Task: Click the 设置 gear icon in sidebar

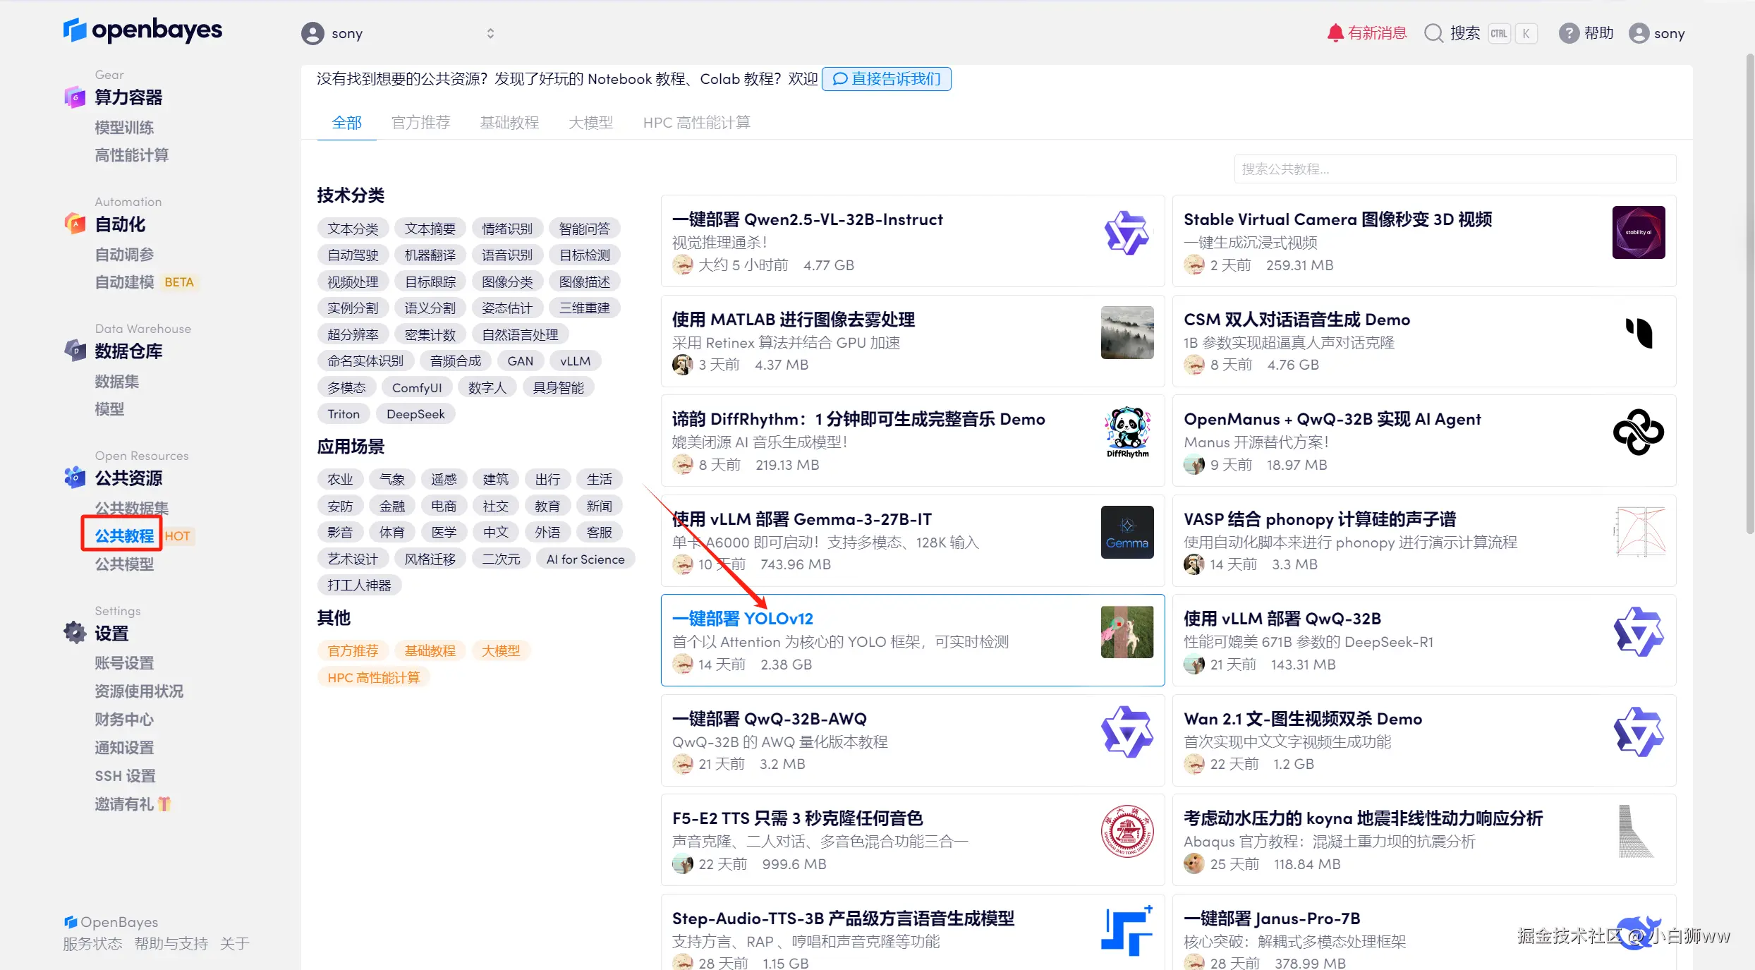Action: [75, 633]
